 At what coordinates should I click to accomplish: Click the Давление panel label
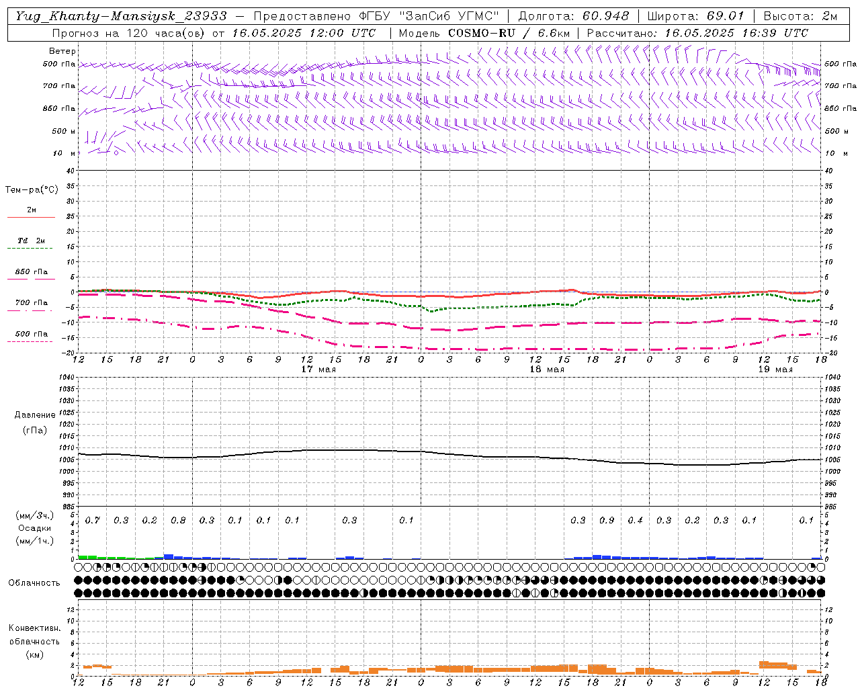[x=35, y=415]
